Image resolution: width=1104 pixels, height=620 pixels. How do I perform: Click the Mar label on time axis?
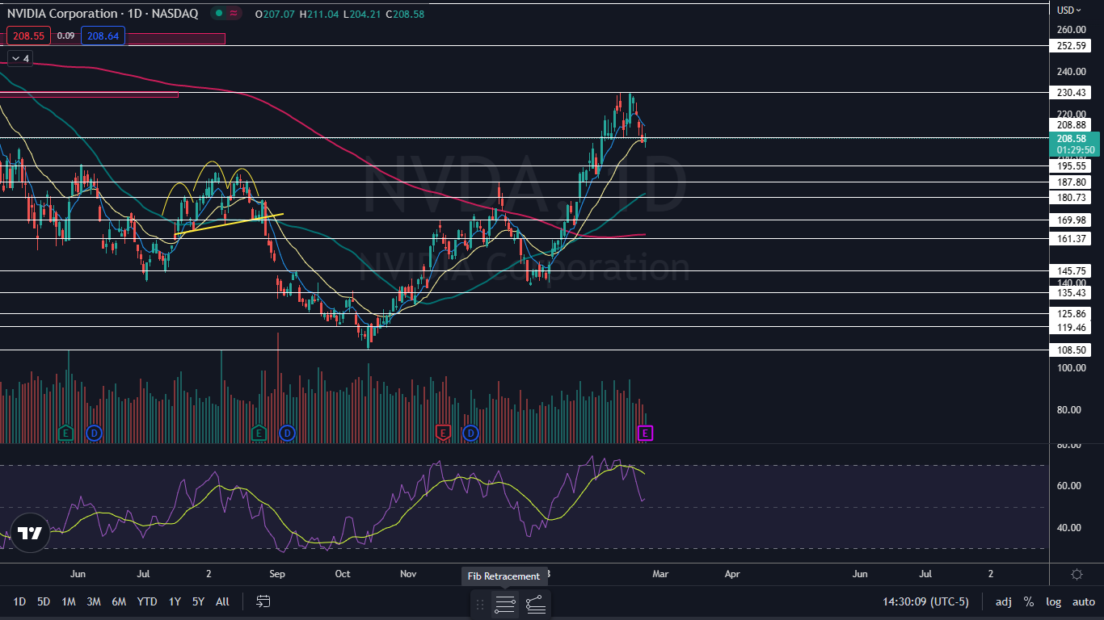pyautogui.click(x=660, y=574)
